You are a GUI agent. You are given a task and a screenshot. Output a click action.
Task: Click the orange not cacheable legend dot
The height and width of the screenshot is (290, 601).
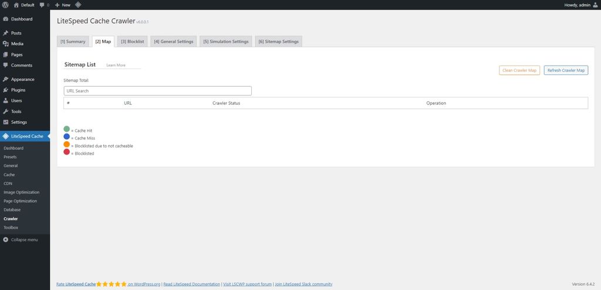point(67,144)
